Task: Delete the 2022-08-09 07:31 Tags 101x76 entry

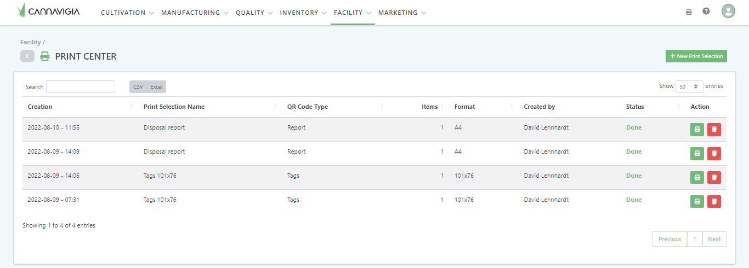Action: tap(714, 201)
